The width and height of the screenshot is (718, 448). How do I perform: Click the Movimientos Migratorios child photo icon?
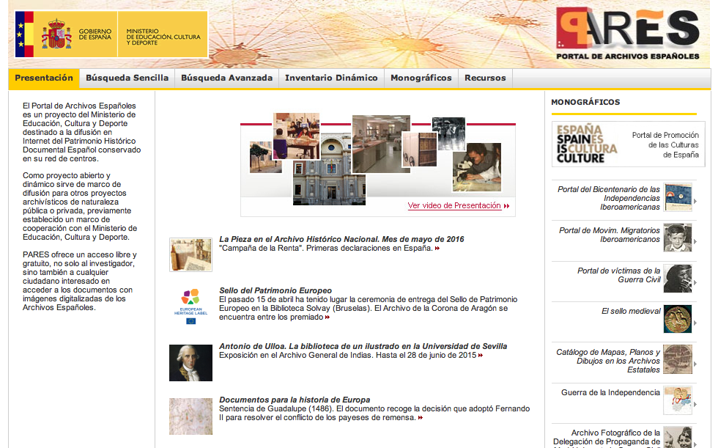[x=677, y=238]
